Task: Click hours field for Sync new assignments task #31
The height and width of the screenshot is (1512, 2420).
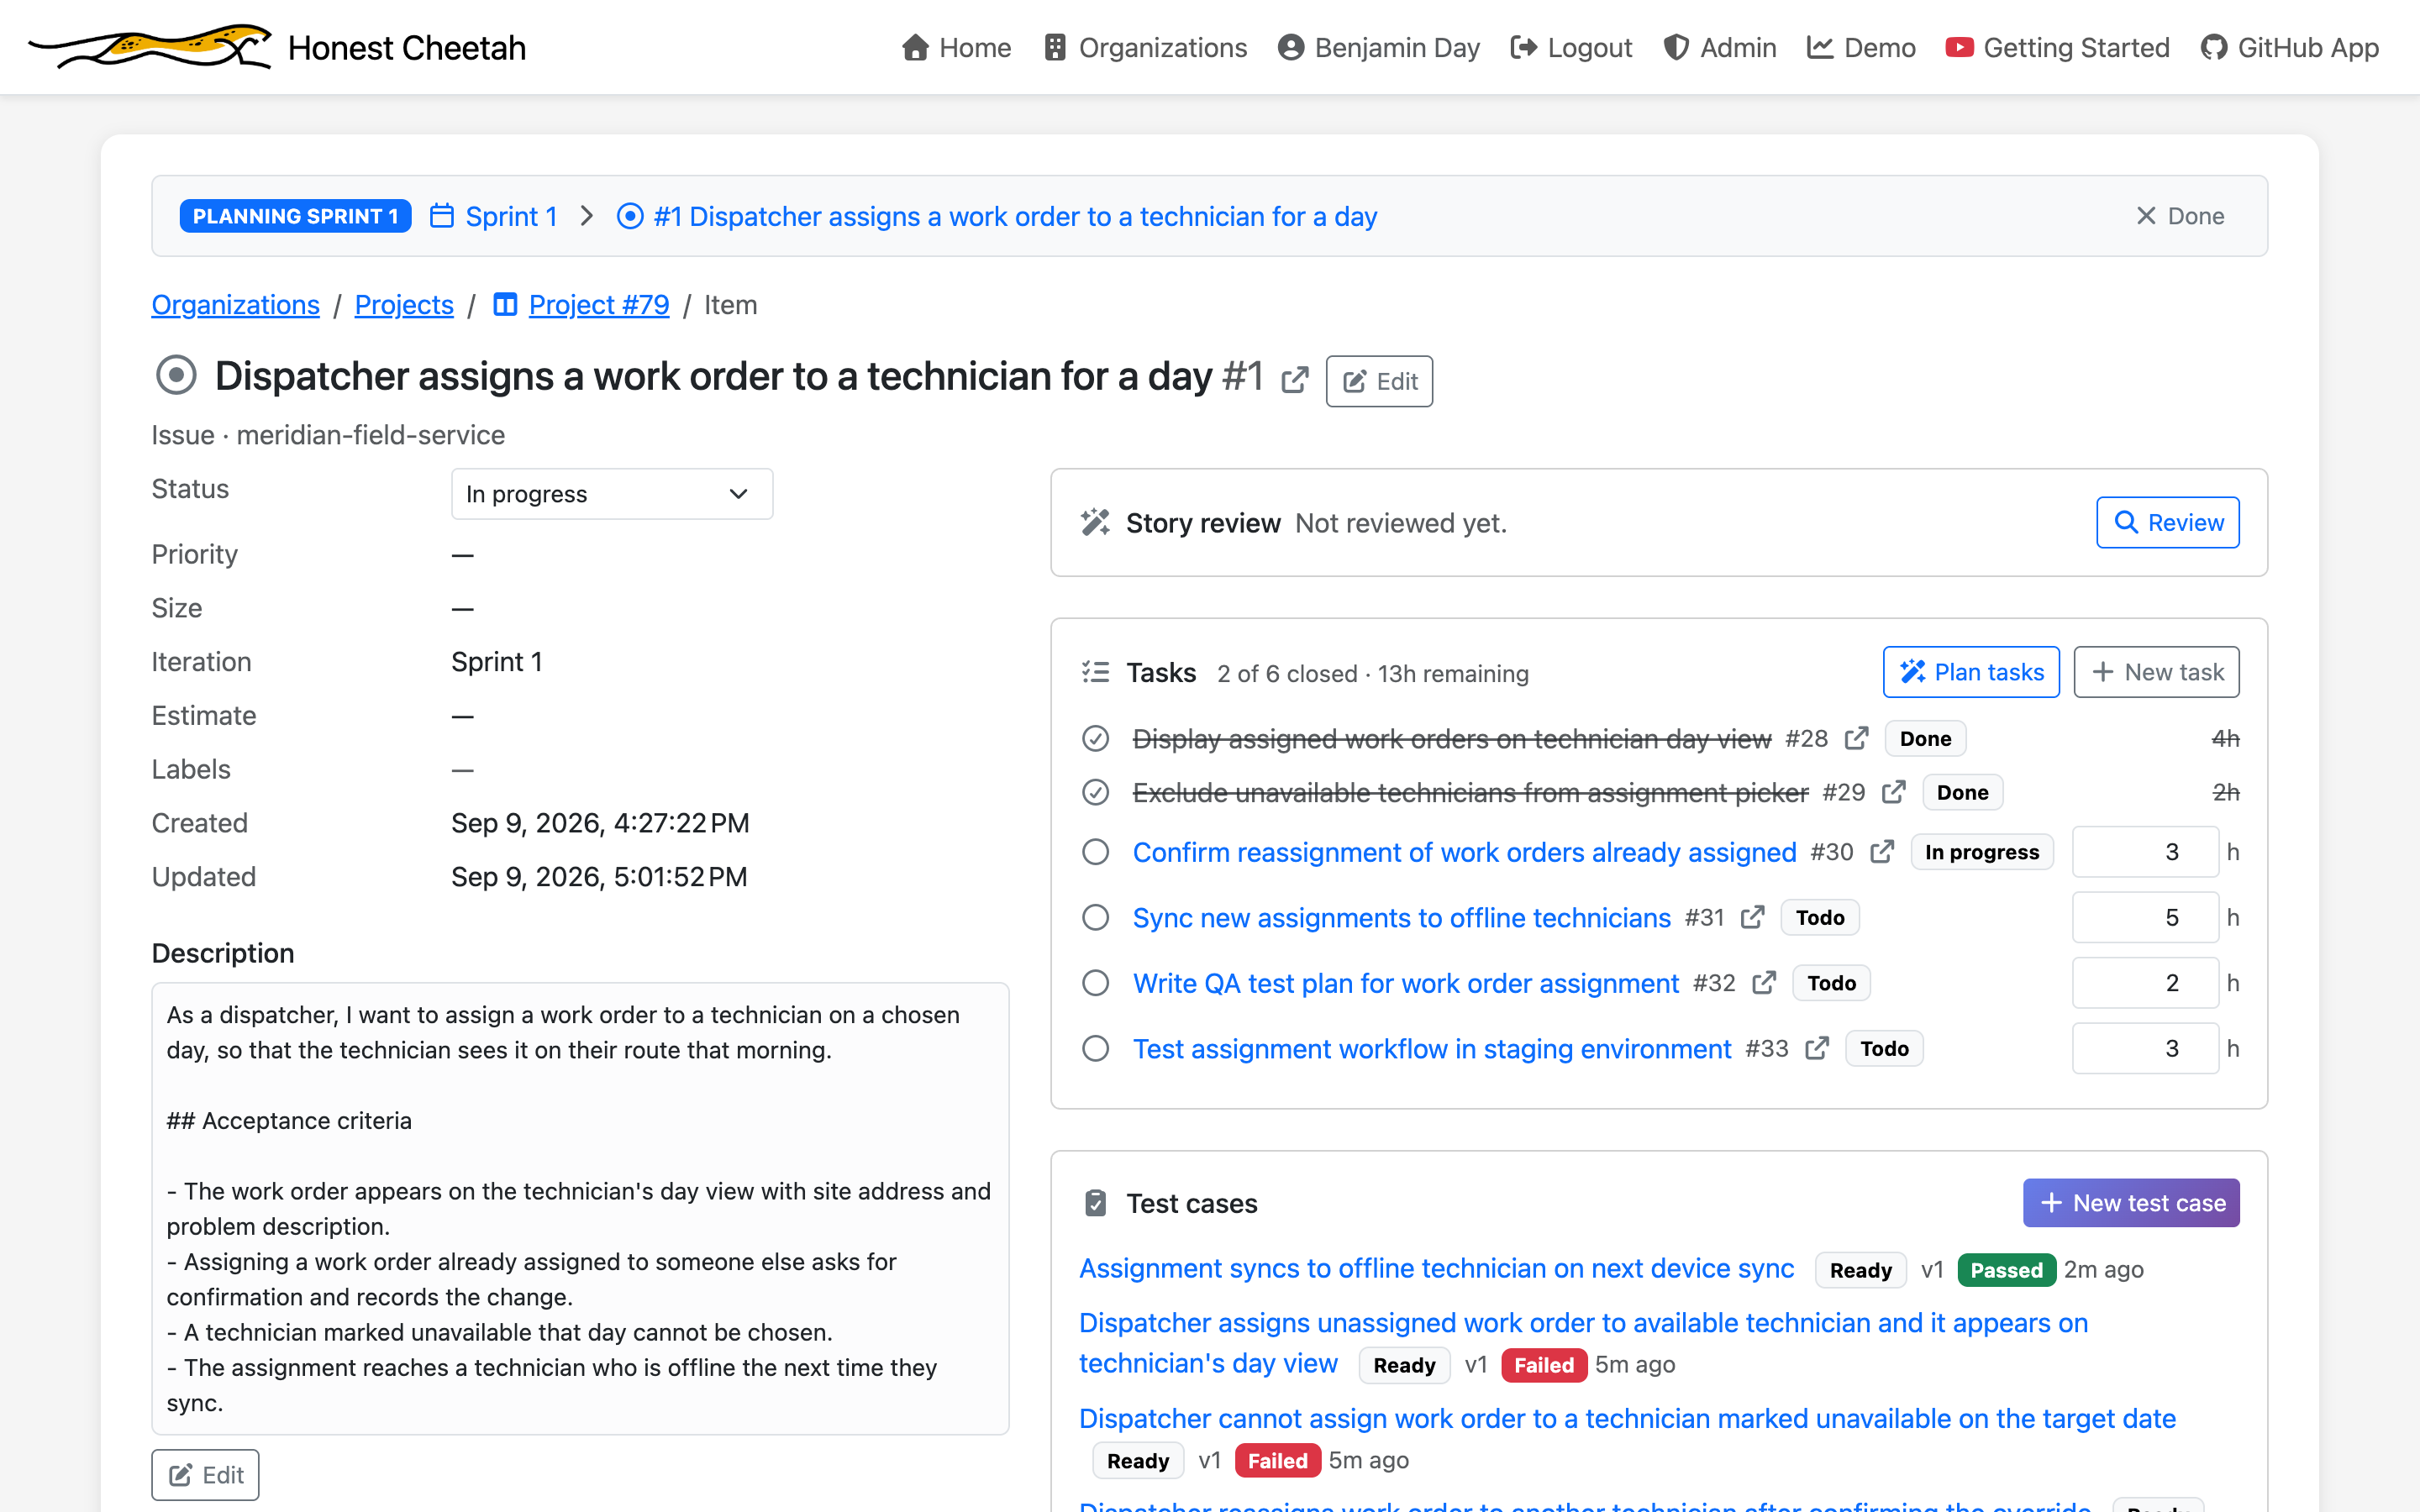Action: point(2145,917)
